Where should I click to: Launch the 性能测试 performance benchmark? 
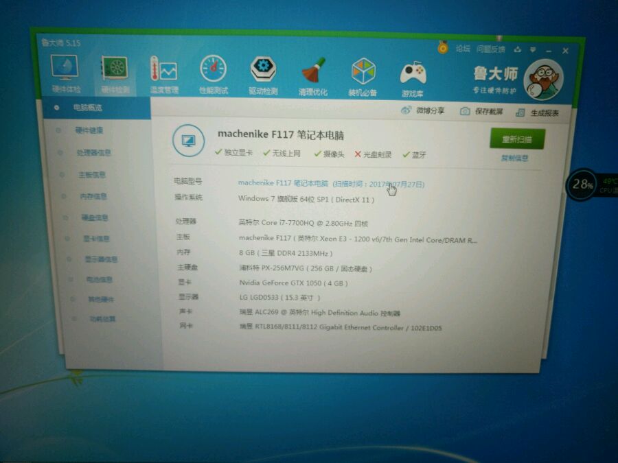(214, 75)
